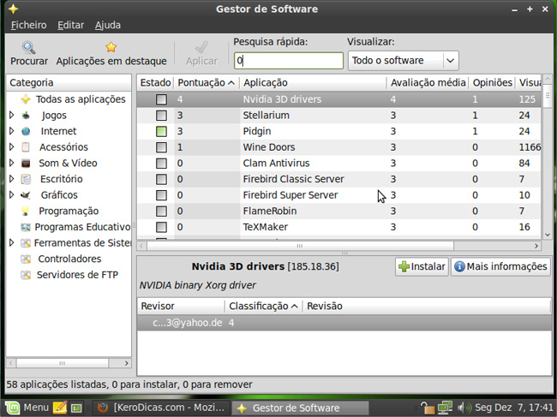Toggle the FlameRobin checkbox
The image size is (557, 417).
pyautogui.click(x=161, y=211)
